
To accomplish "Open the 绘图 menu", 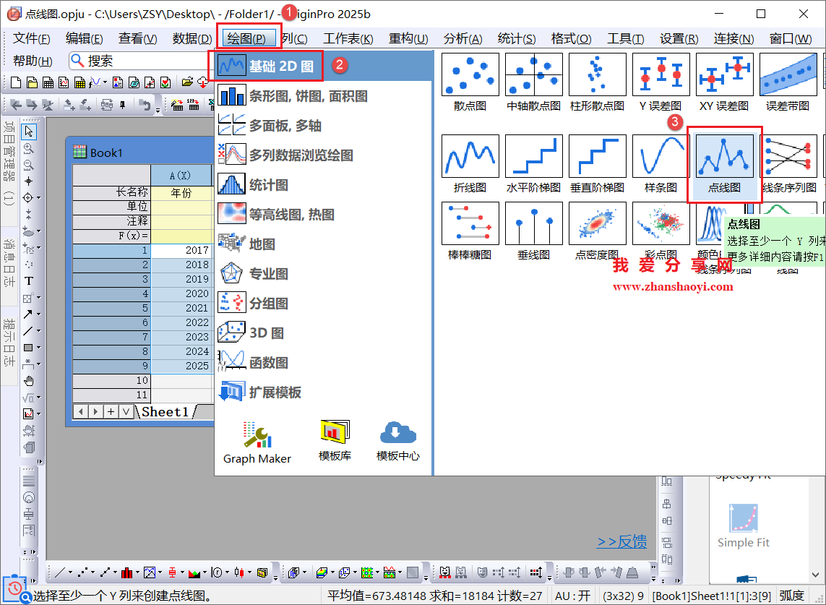I will click(x=246, y=39).
